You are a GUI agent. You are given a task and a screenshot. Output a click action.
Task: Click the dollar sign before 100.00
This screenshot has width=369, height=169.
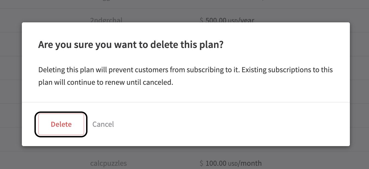pos(201,163)
